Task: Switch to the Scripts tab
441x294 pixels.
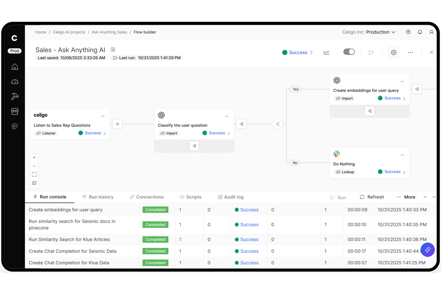Action: [190, 197]
